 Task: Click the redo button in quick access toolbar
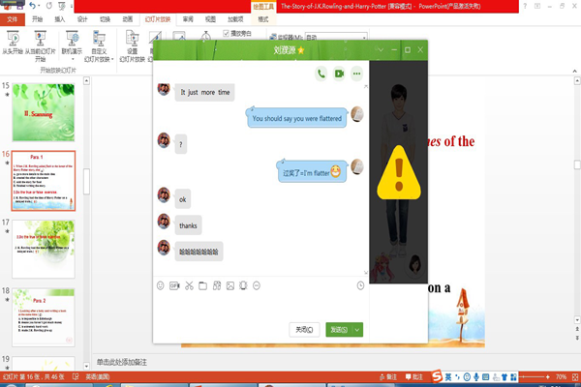49,6
